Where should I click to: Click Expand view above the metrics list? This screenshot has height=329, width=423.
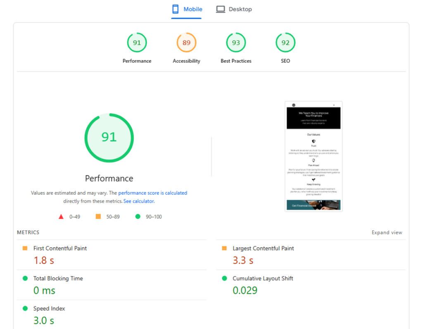tap(387, 232)
